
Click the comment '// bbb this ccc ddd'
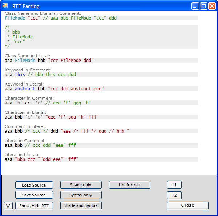tap(52, 75)
